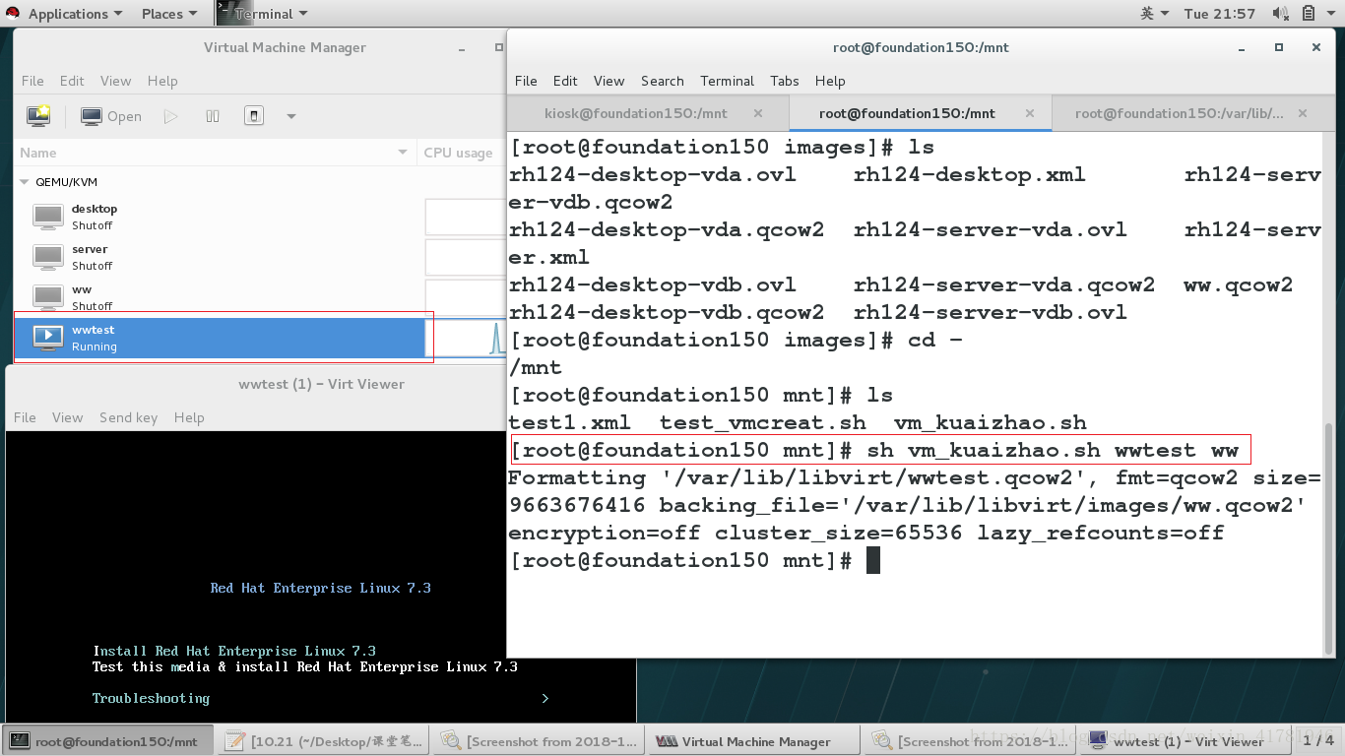1345x756 pixels.
Task: Open the clock showing Tue 21:57
Action: tap(1219, 14)
